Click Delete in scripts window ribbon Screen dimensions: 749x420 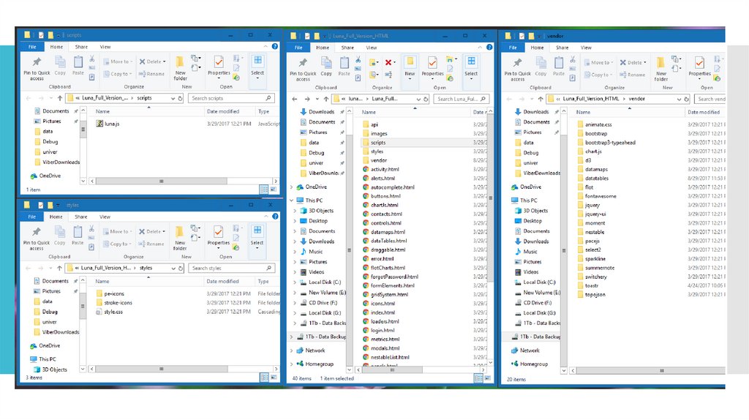(x=152, y=61)
